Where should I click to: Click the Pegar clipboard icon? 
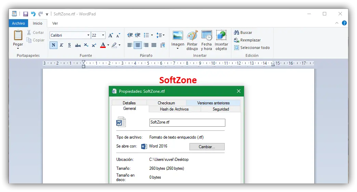18,35
